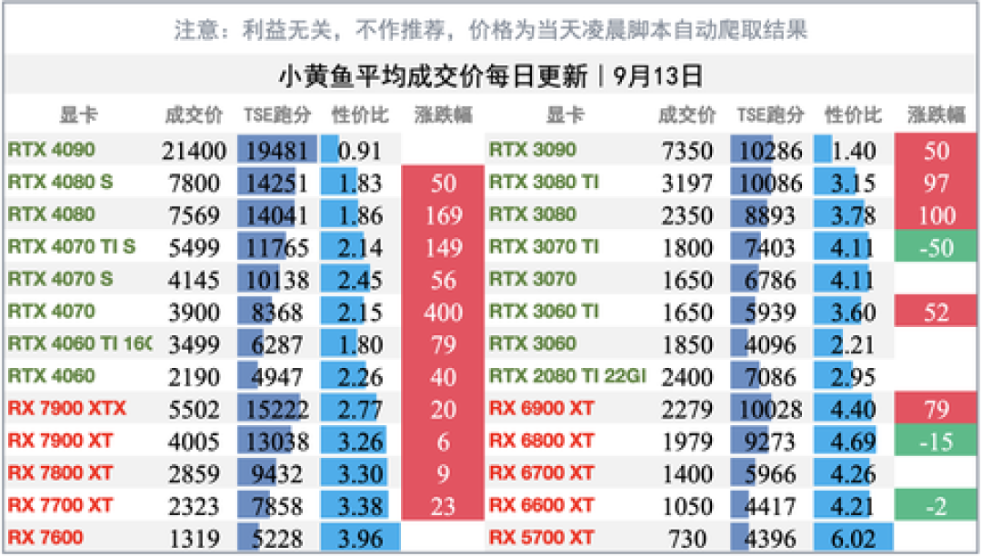Click the 4.40 value ratio cell
Viewport: 982px width, 556px height.
852,409
